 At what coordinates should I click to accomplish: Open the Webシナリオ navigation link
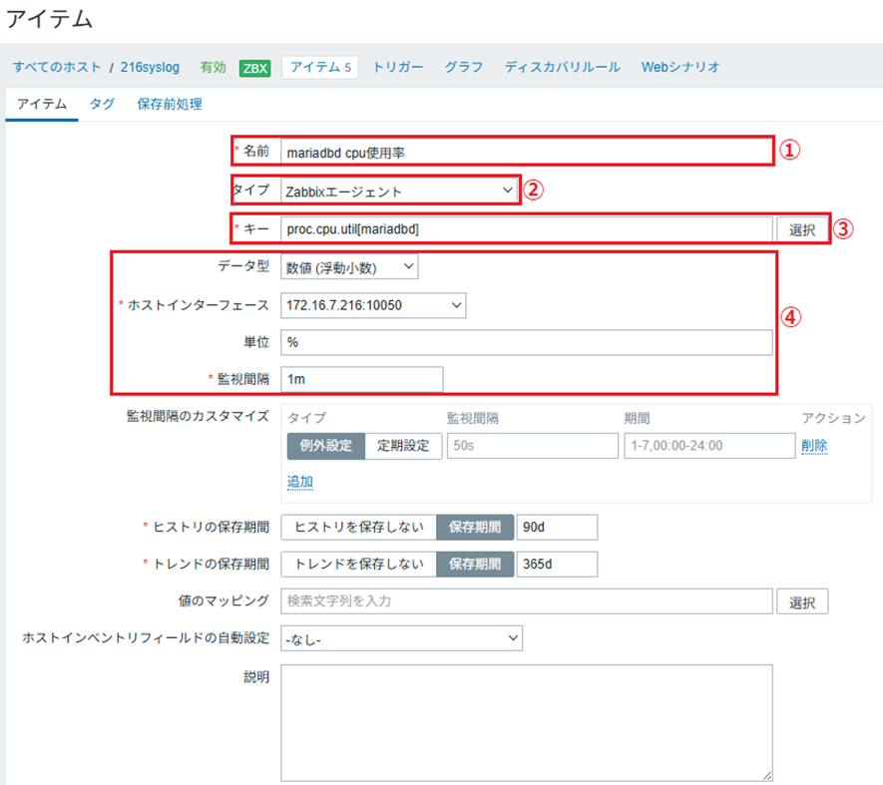point(679,67)
